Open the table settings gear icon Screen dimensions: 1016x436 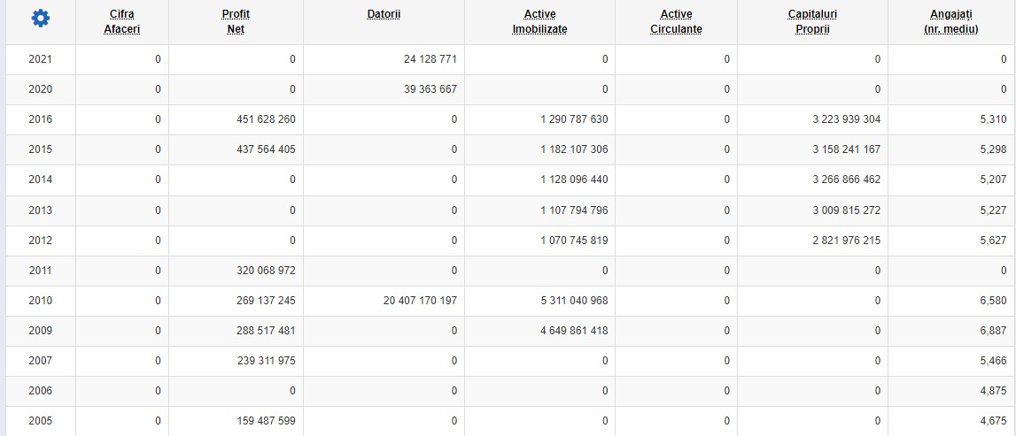(40, 19)
